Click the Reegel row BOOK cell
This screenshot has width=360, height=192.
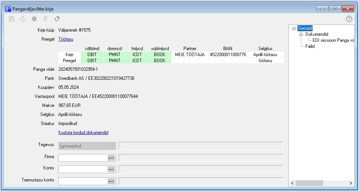[160, 60]
